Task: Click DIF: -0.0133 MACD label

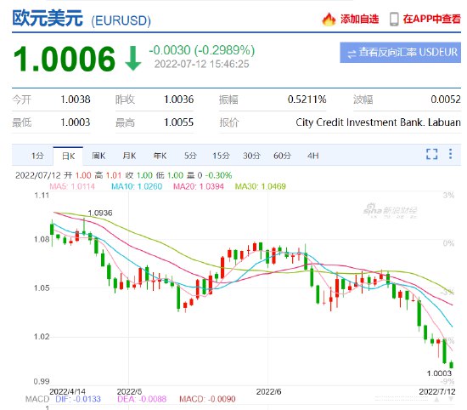Action: point(78,399)
